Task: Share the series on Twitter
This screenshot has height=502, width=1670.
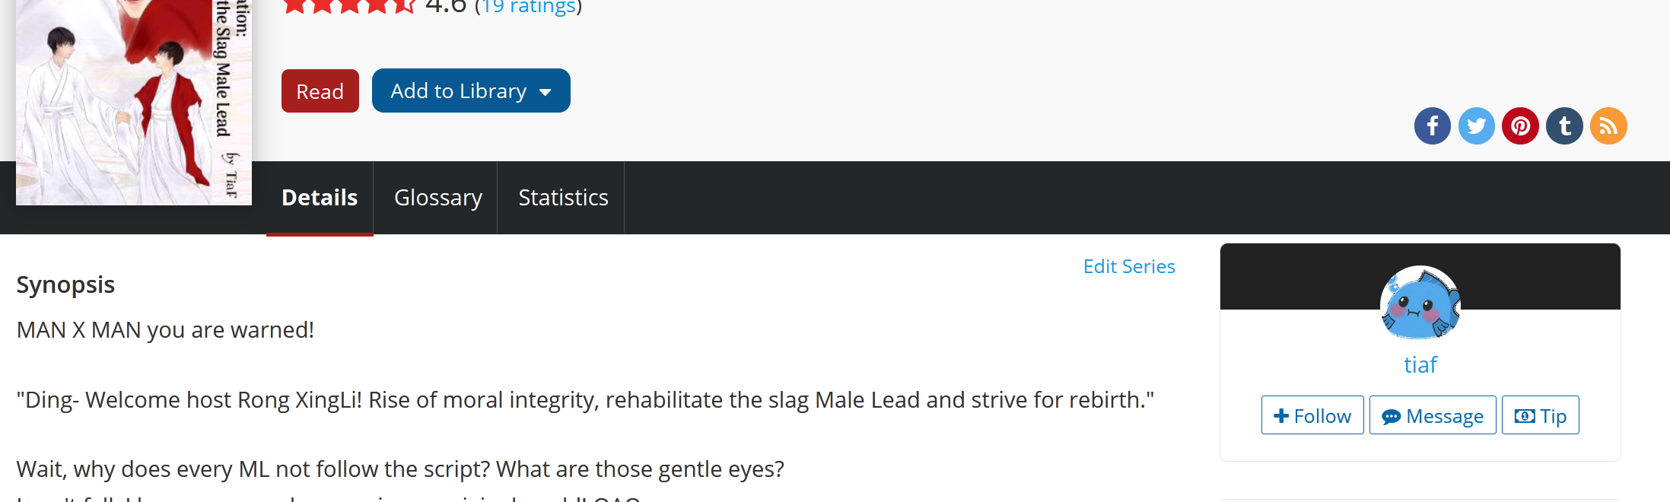Action: pos(1476,125)
